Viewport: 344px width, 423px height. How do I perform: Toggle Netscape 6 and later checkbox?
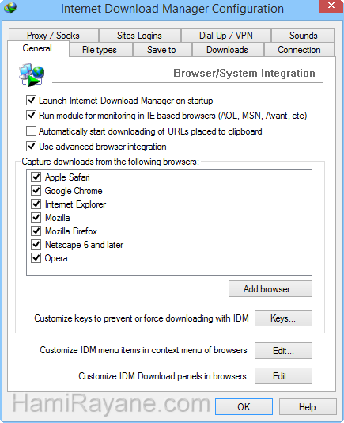36,245
